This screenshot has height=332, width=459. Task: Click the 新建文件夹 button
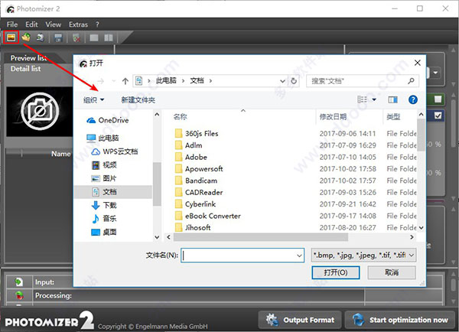(x=138, y=100)
